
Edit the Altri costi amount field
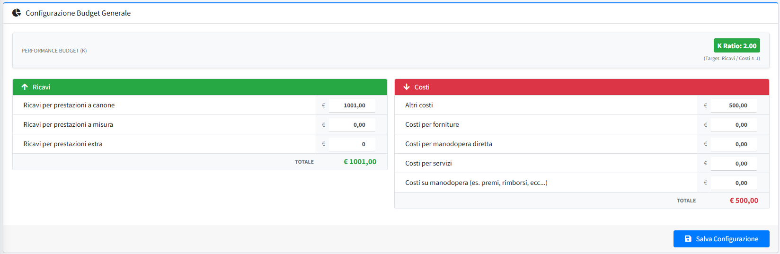click(734, 105)
